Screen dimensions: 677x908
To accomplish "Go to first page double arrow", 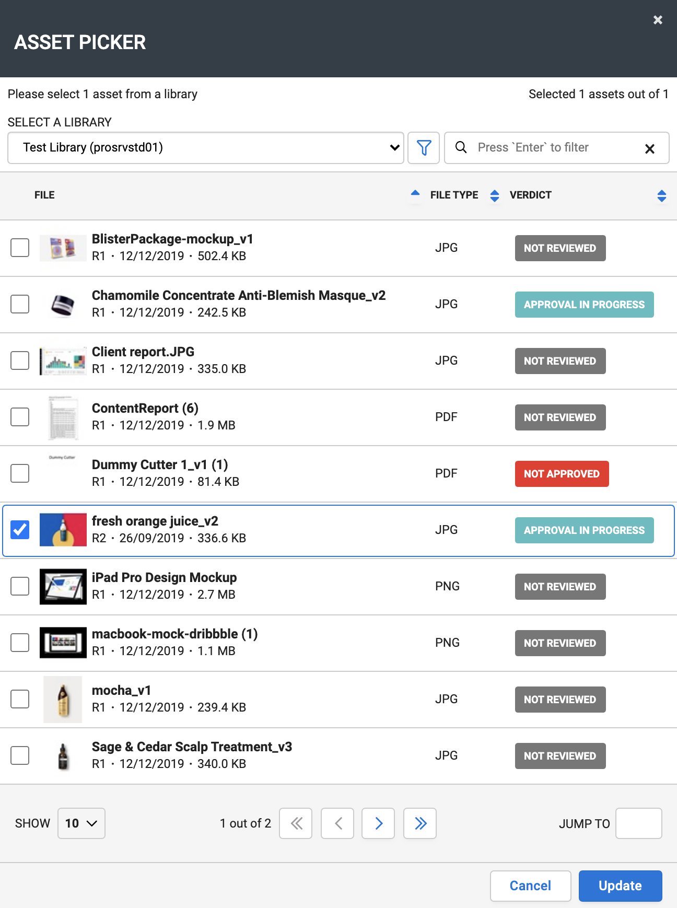I will (296, 823).
